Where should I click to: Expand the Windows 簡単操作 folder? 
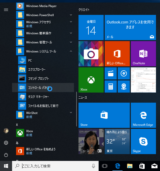(x=43, y=33)
